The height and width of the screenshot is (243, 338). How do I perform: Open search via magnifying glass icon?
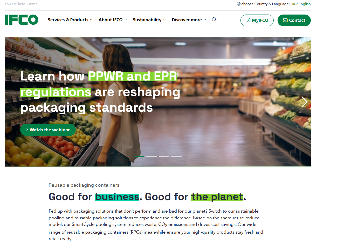pos(214,20)
